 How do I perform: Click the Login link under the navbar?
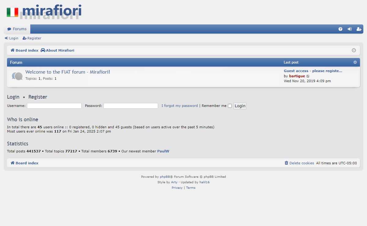click(x=12, y=38)
